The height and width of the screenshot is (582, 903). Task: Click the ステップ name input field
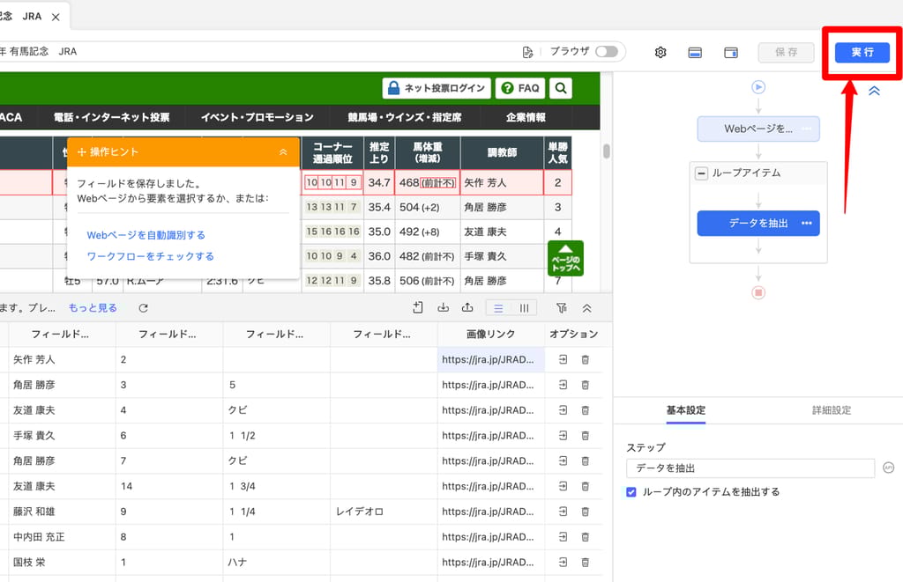coord(750,468)
